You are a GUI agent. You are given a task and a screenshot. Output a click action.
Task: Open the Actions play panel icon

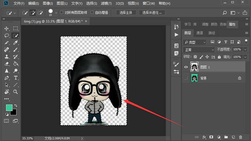(176, 35)
